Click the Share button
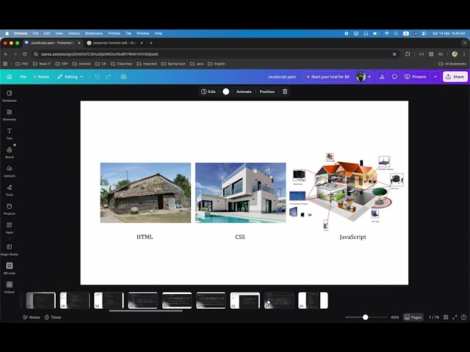The width and height of the screenshot is (470, 352). point(455,76)
